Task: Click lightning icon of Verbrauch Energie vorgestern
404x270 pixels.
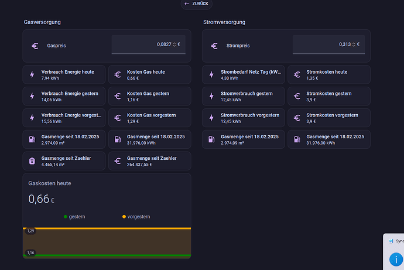Action: coord(32,118)
